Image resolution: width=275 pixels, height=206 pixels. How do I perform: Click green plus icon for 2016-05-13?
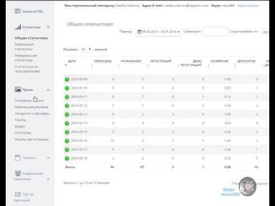(x=67, y=114)
